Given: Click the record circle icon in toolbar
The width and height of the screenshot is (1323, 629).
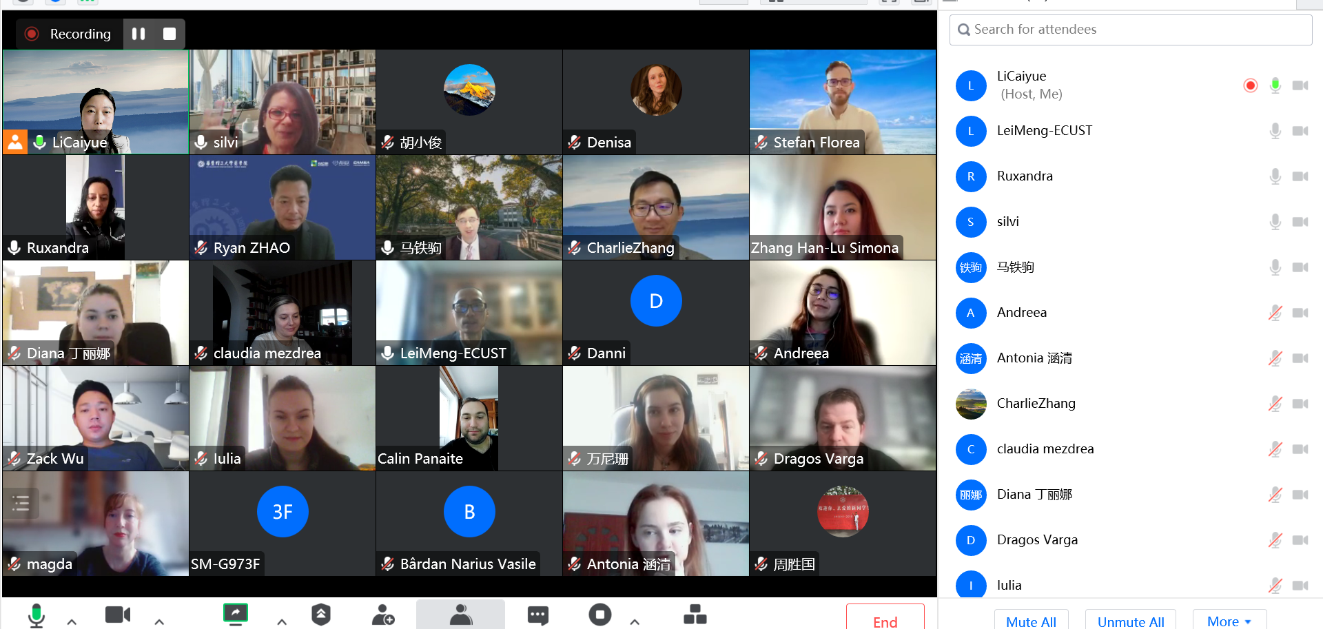Looking at the screenshot, I should click(600, 615).
